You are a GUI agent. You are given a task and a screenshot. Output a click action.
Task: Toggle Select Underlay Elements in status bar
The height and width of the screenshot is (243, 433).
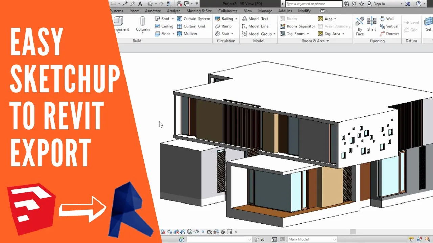[x=419, y=239]
